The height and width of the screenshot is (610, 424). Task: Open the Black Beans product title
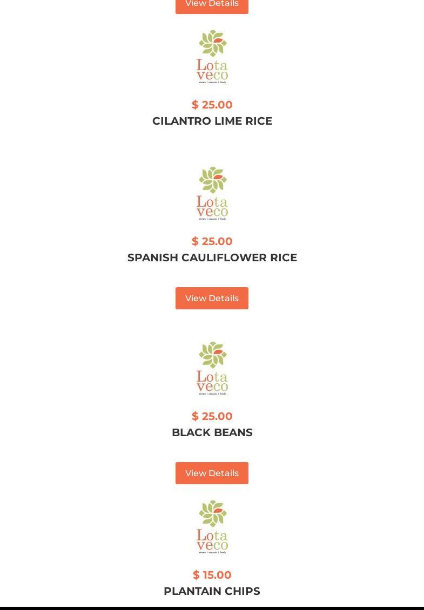coord(212,432)
